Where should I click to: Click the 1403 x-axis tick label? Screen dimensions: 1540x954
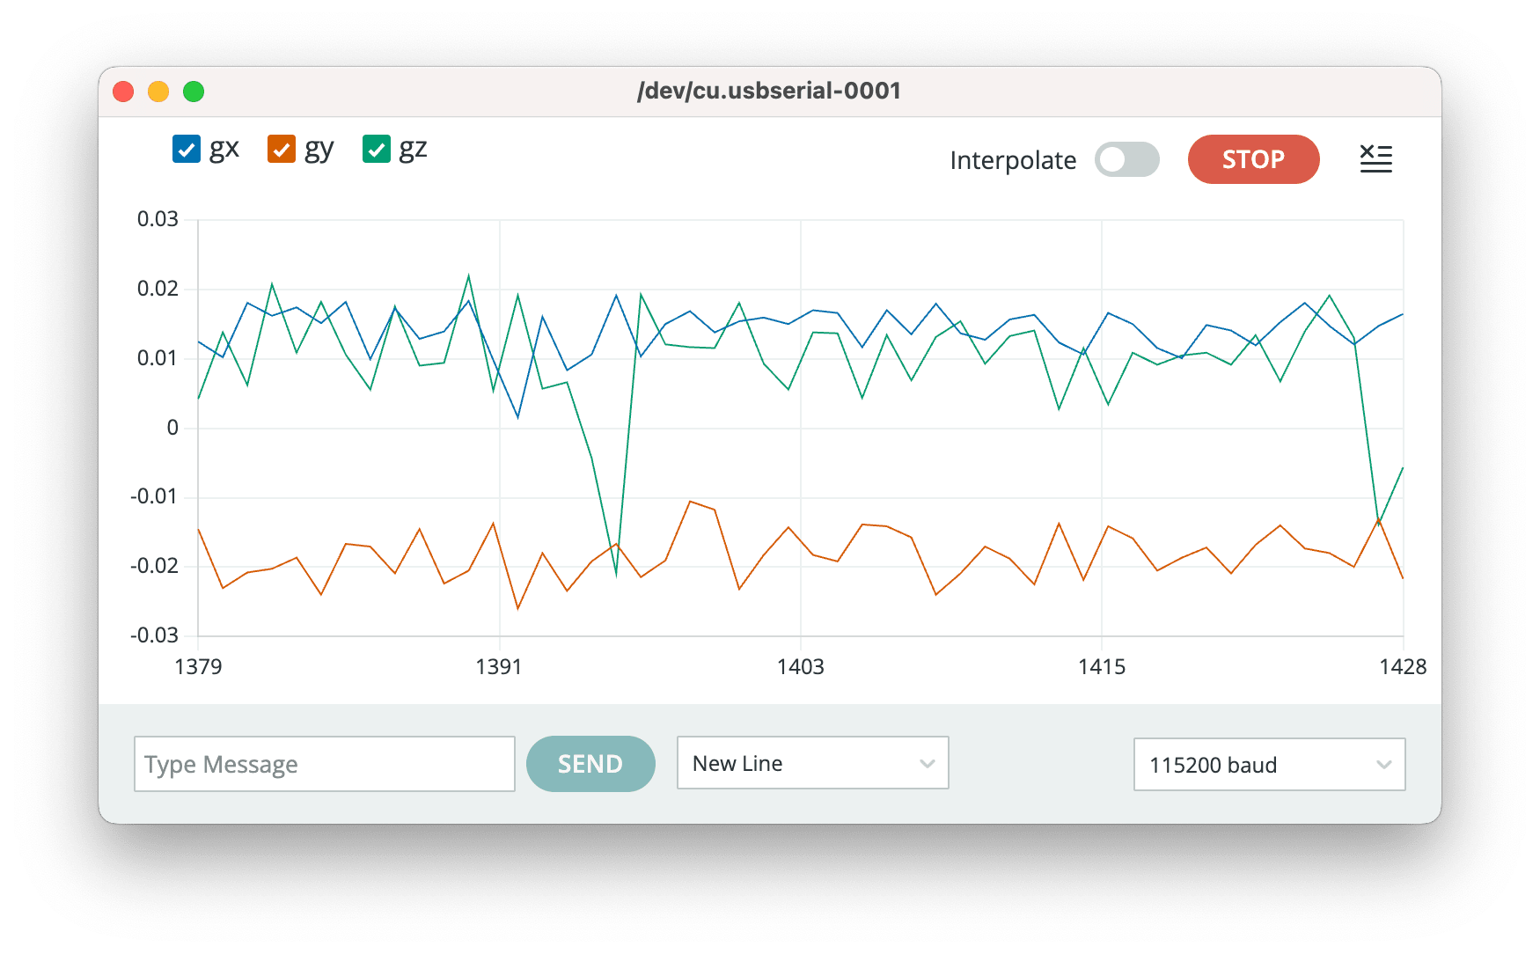(800, 666)
